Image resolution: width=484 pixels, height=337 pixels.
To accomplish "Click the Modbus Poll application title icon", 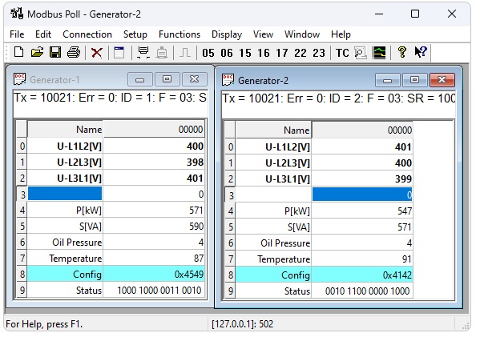I will coord(17,14).
